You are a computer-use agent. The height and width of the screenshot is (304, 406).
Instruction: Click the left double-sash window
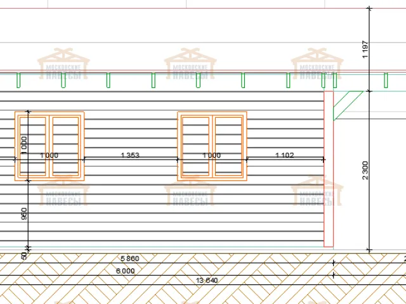[x=49, y=146]
